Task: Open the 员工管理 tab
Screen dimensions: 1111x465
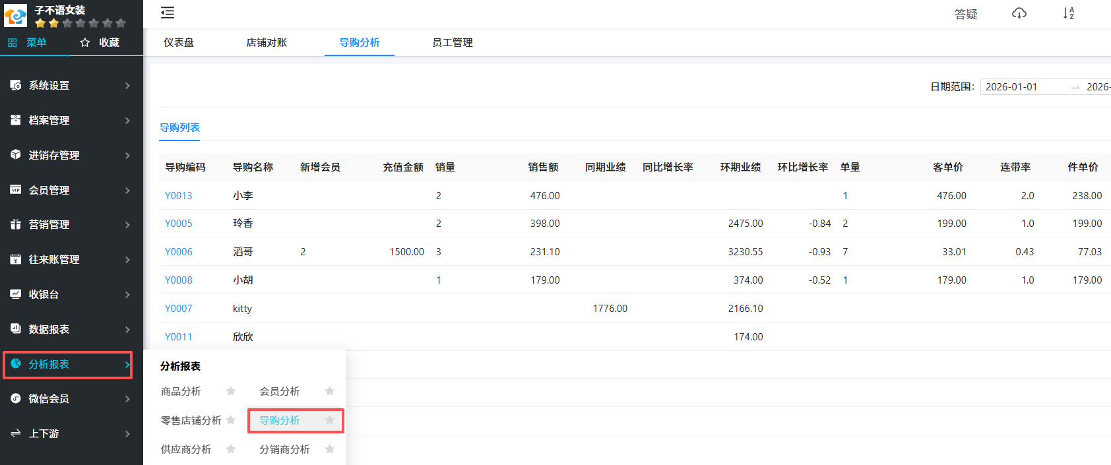Action: pyautogui.click(x=453, y=42)
